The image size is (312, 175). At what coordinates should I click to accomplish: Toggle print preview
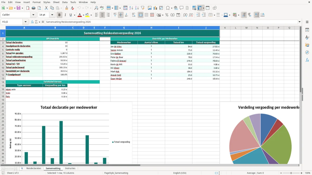click(x=39, y=8)
